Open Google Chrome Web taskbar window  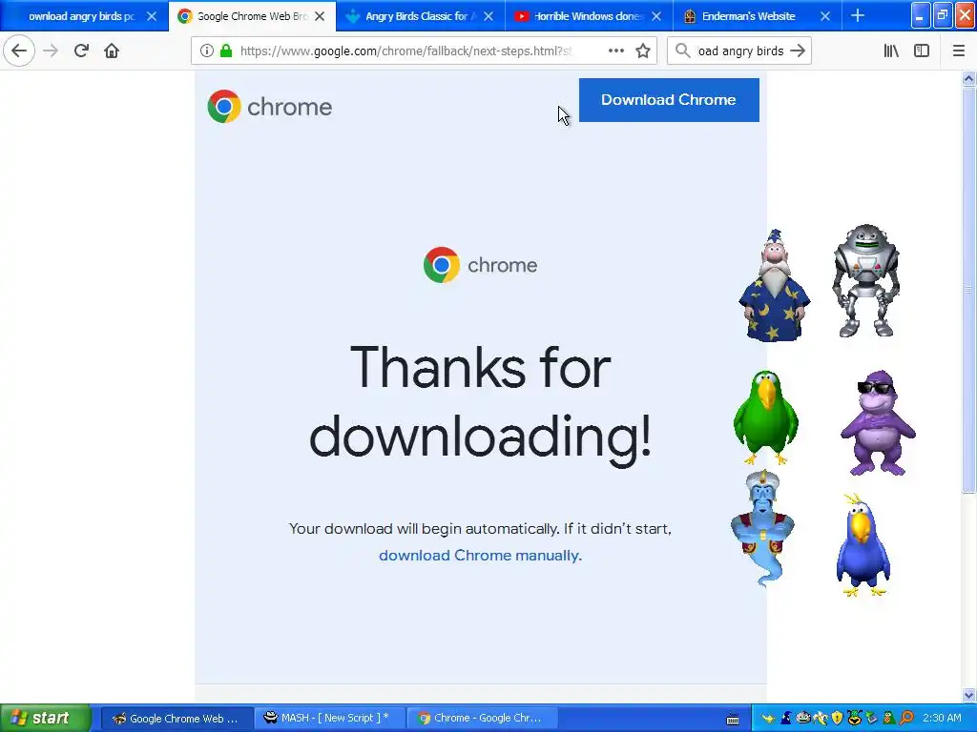click(177, 718)
